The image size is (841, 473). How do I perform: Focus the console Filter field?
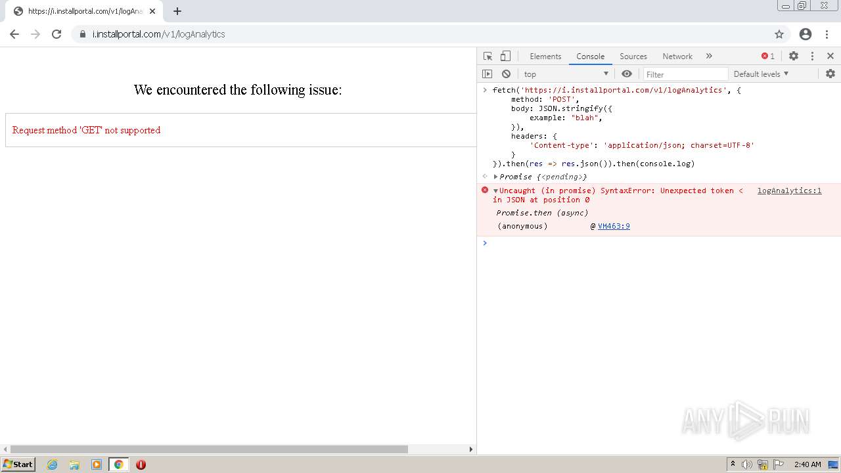point(686,74)
